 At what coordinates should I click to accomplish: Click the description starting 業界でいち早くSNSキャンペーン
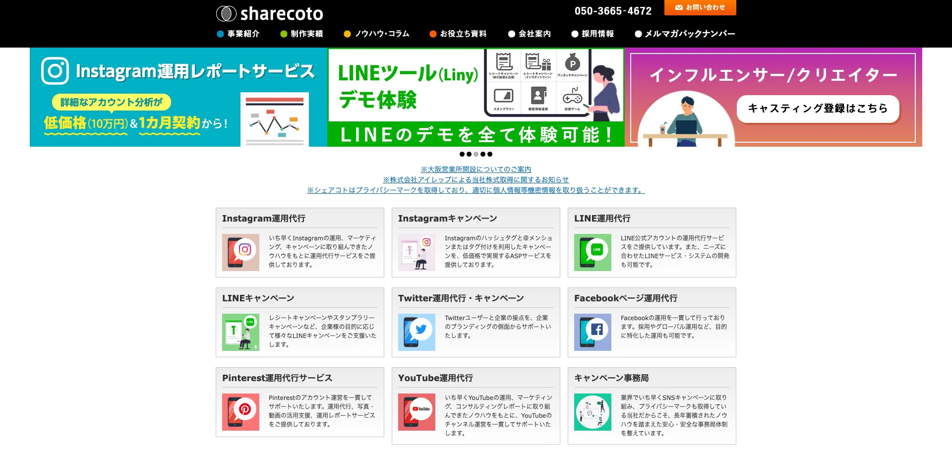coord(674,415)
